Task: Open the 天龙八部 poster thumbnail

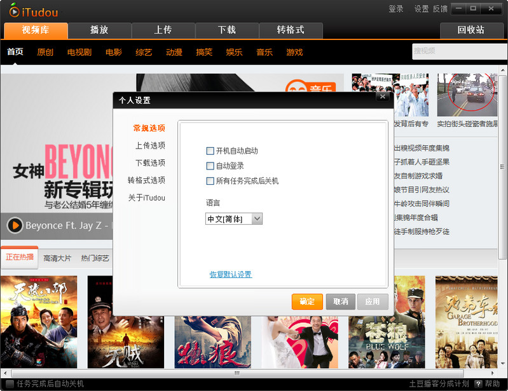Action: 39,322
